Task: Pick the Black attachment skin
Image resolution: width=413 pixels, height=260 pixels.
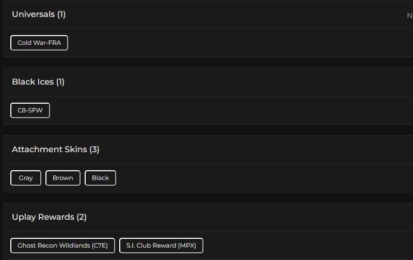Action: [x=100, y=178]
